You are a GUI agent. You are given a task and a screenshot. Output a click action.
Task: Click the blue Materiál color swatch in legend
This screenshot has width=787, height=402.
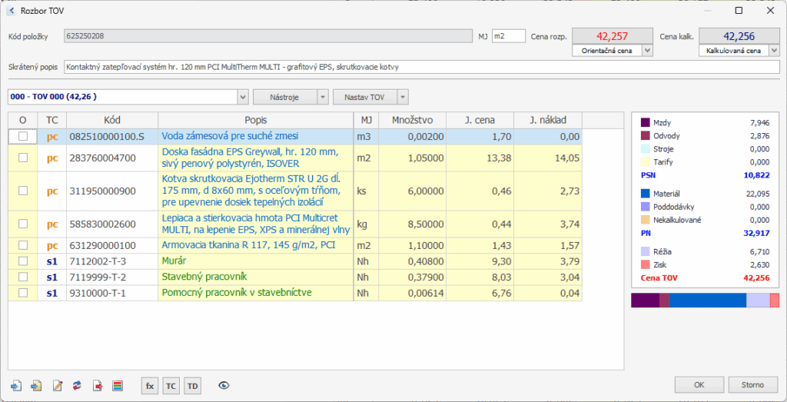(645, 193)
